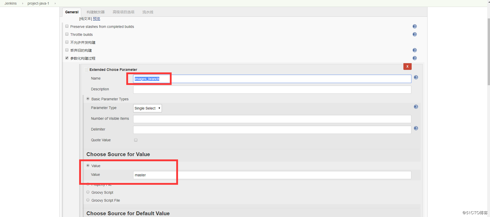Open the breadcrumb arrow after Jenkins
490x217 pixels.
point(23,3)
